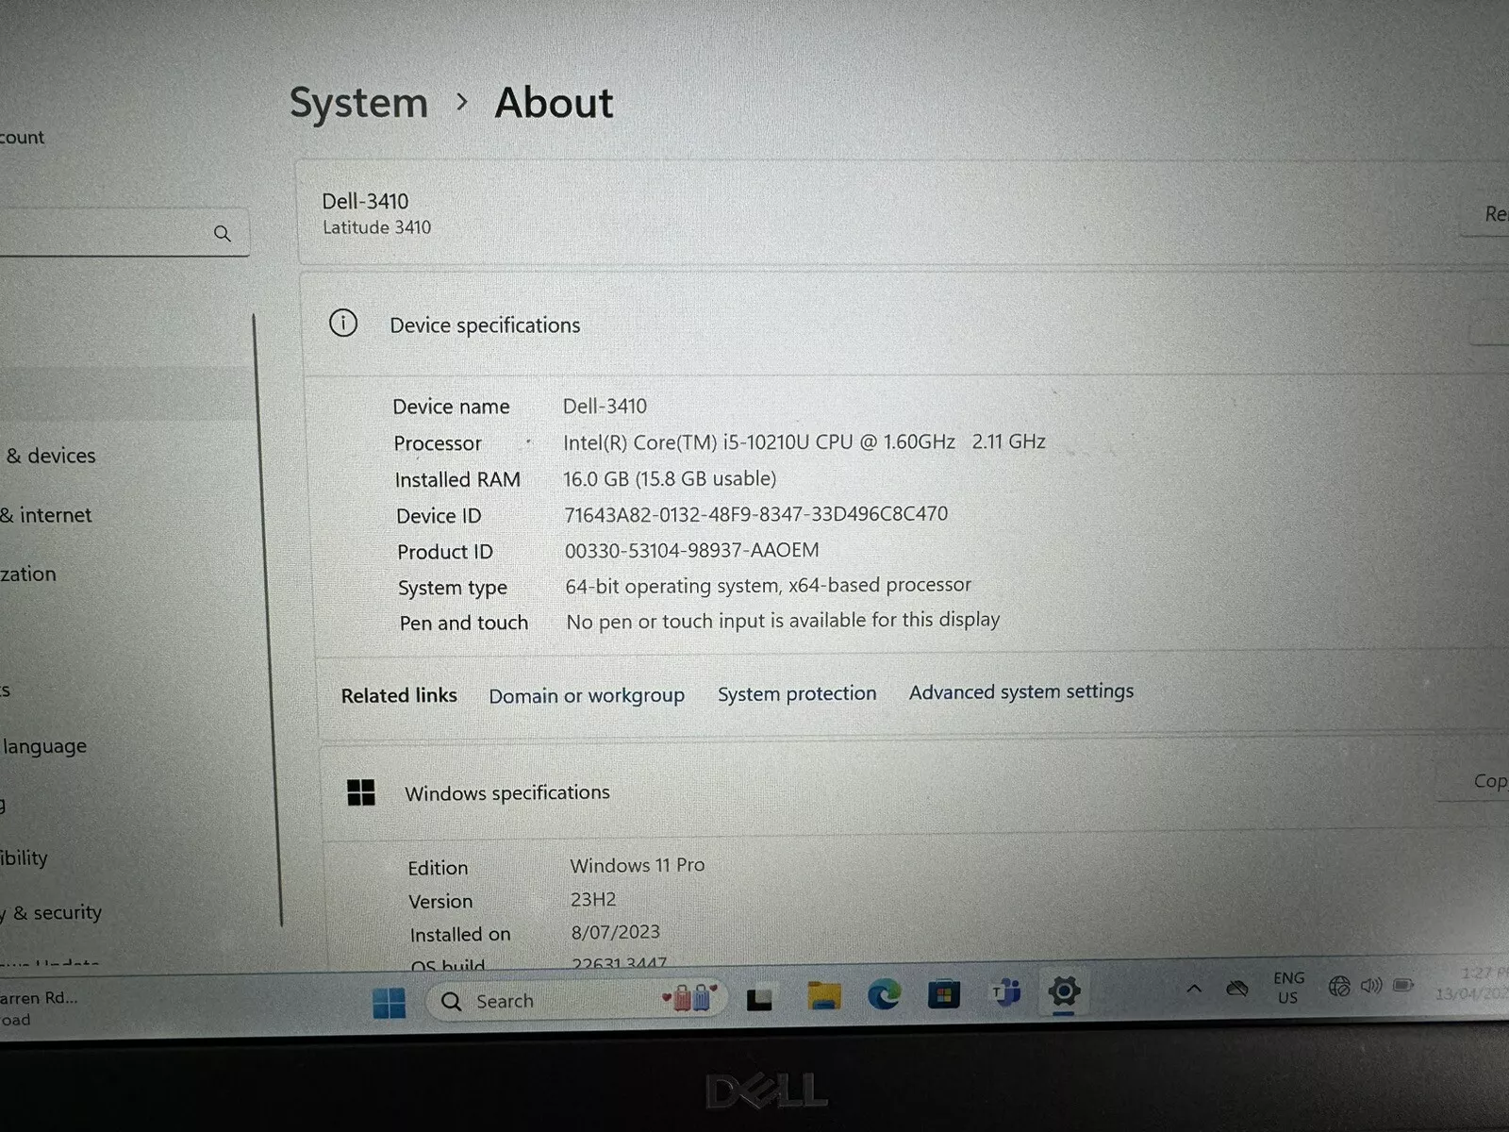This screenshot has width=1509, height=1132.
Task: Launch File Explorer from taskbar
Action: pos(823,996)
